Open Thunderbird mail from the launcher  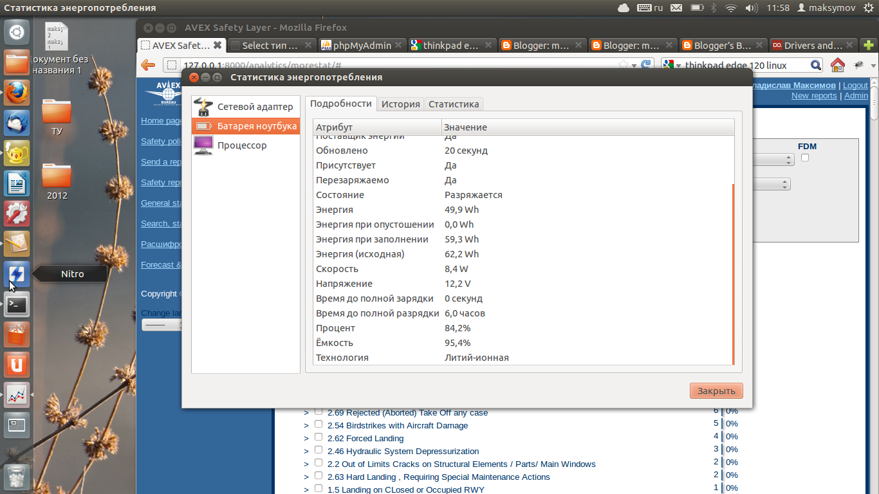tap(17, 123)
